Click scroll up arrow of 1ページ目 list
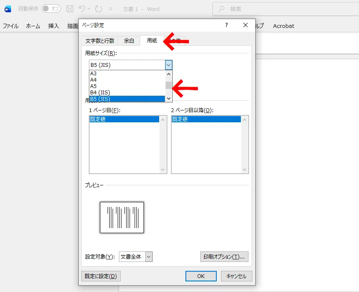This screenshot has width=359, height=292. [x=163, y=120]
